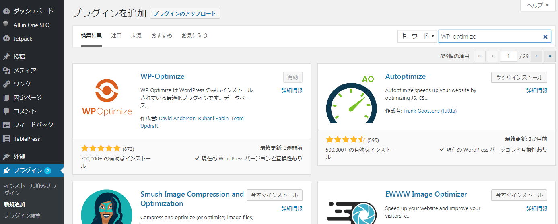Click the コメント speech bubble icon
The height and width of the screenshot is (224, 558).
point(6,111)
